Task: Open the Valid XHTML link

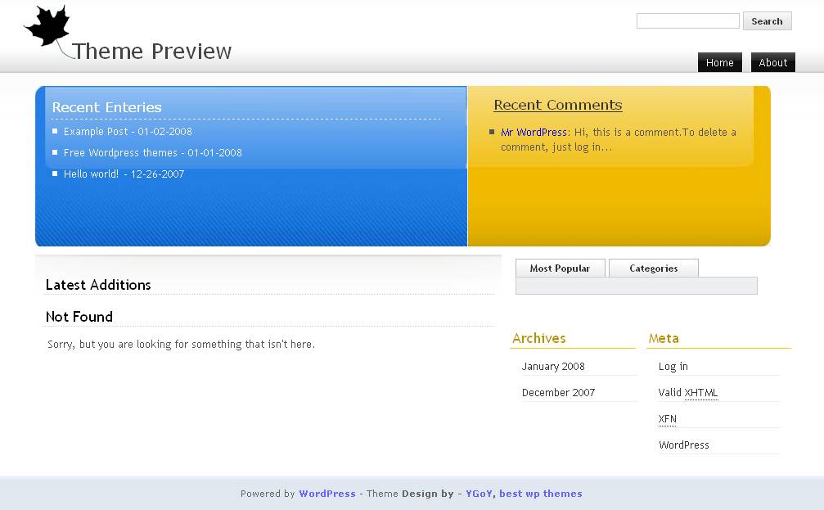Action: (x=687, y=392)
